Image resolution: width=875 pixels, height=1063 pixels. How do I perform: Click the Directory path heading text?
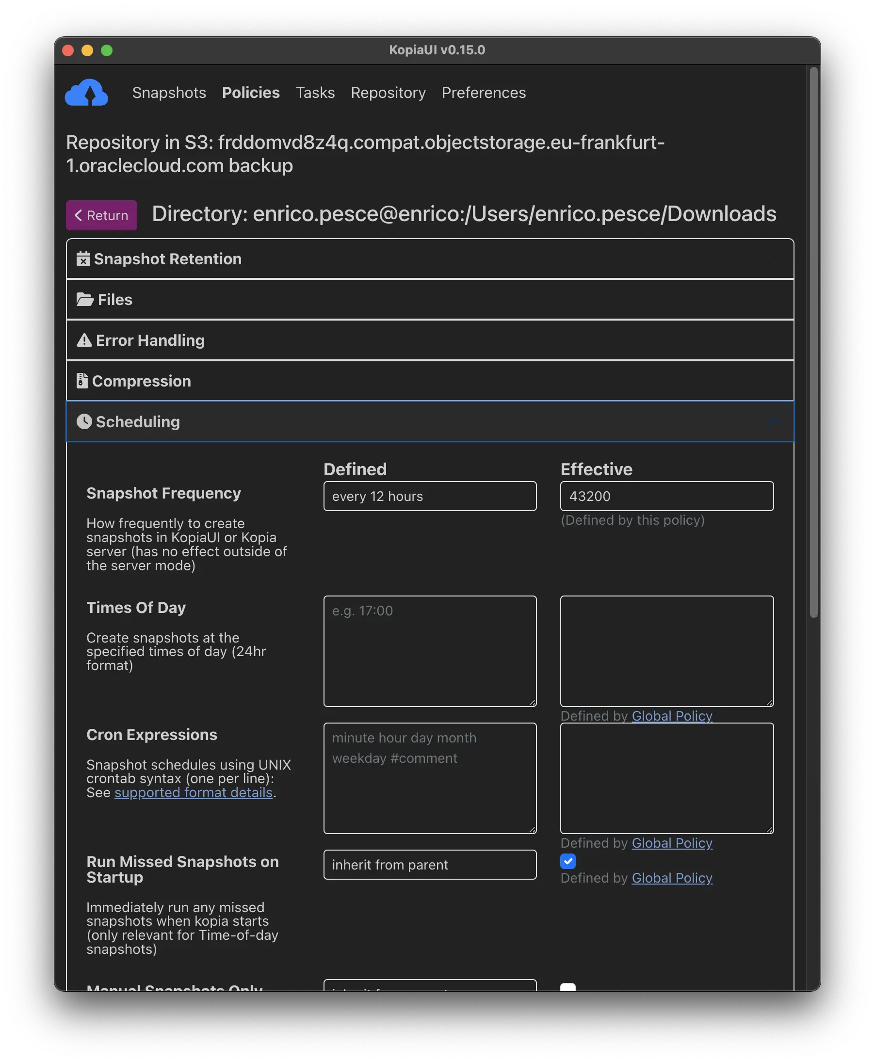click(x=464, y=214)
